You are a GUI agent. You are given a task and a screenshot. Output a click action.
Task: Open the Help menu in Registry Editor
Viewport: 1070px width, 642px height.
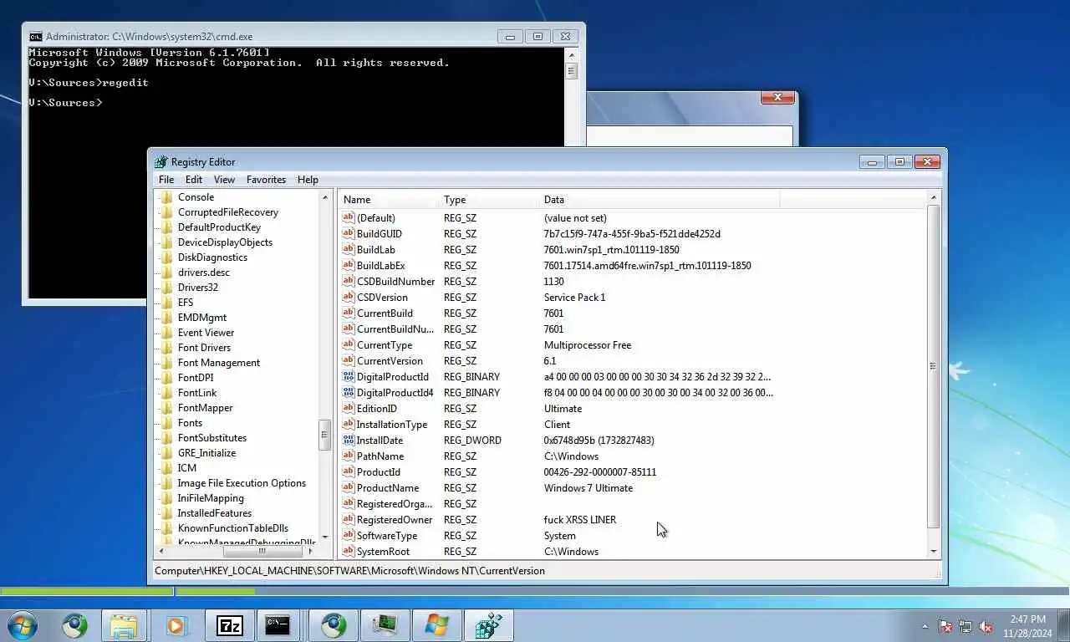pyautogui.click(x=308, y=180)
